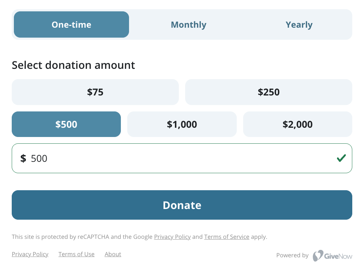This screenshot has height=269, width=364.
Task: Select the One-time donation frequency tab
Action: pos(71,24)
